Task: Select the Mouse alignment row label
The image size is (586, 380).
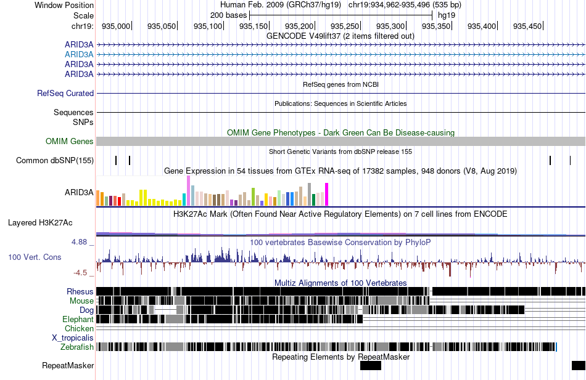Action: pos(81,301)
